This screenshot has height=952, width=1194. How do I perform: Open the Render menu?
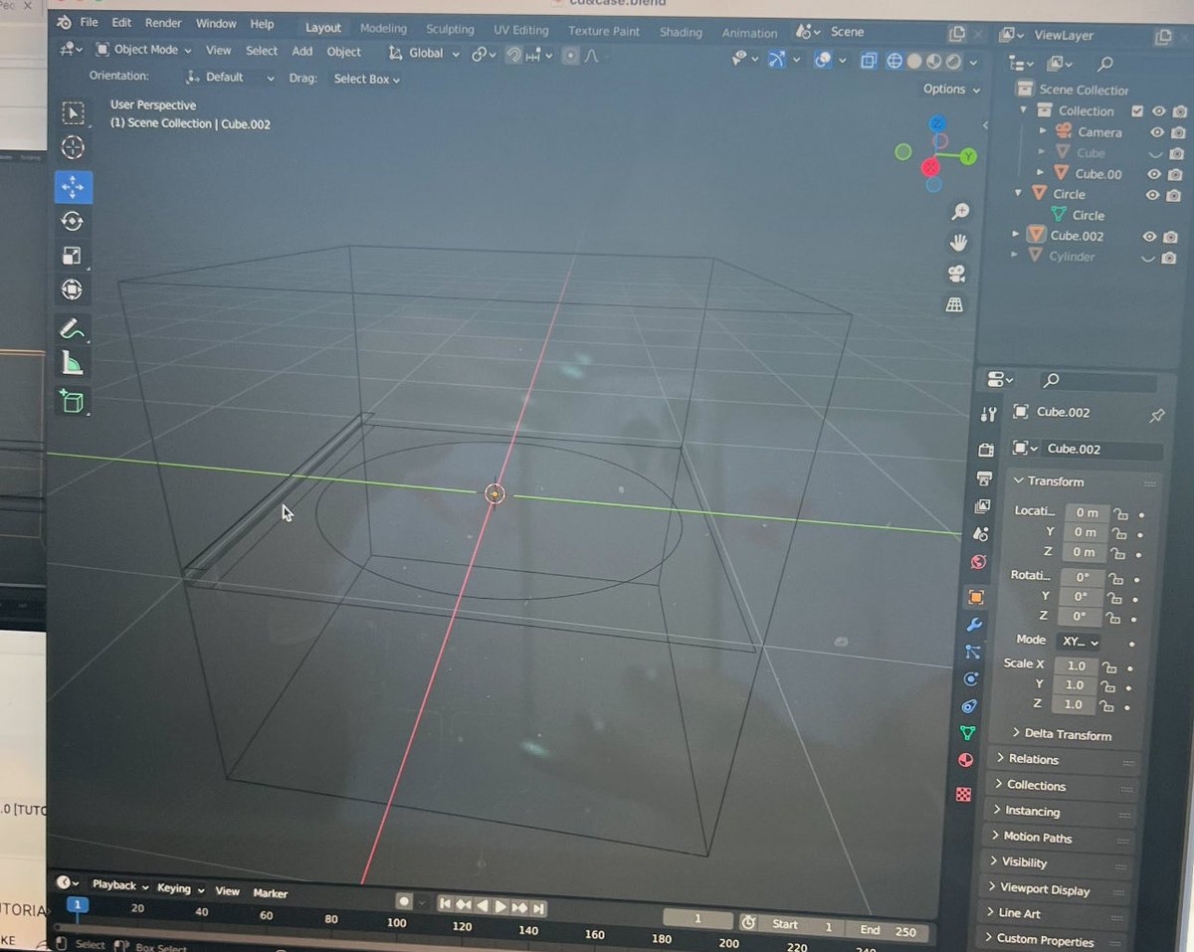coord(163,23)
